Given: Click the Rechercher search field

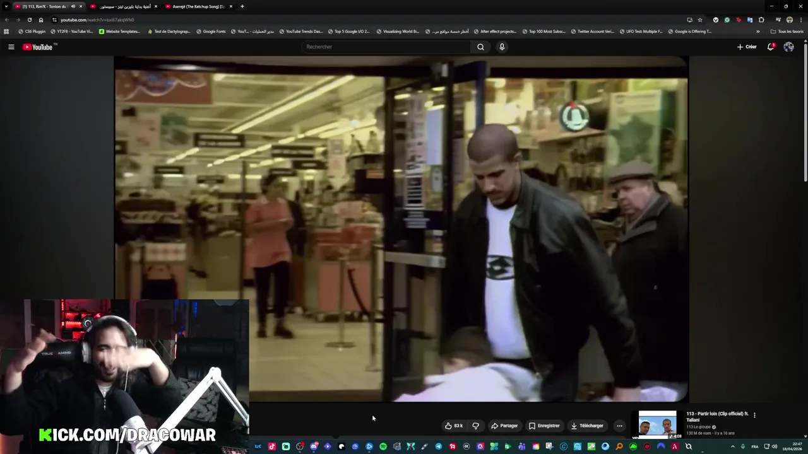Looking at the screenshot, I should (x=385, y=47).
